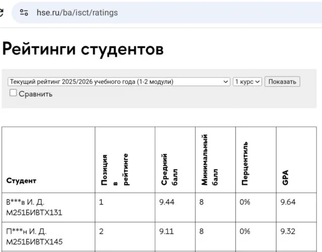This screenshot has width=322, height=252.
Task: Click the 'Рейтинги студентов' page heading
Action: (x=83, y=49)
